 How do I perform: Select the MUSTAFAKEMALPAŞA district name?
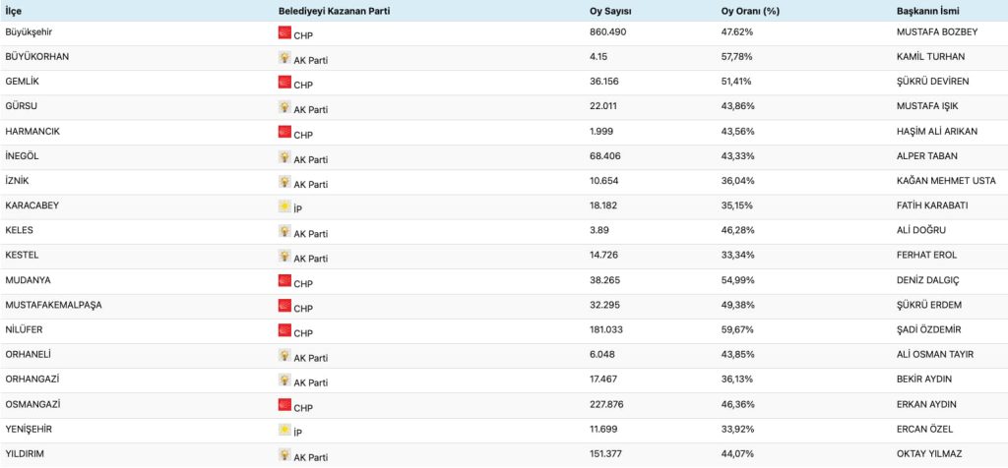click(53, 305)
